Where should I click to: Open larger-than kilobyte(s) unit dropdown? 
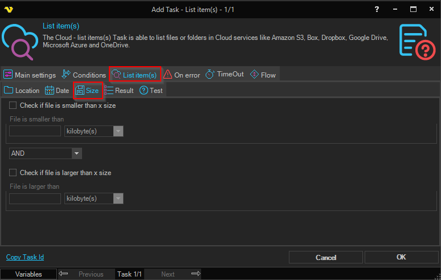tap(118, 198)
